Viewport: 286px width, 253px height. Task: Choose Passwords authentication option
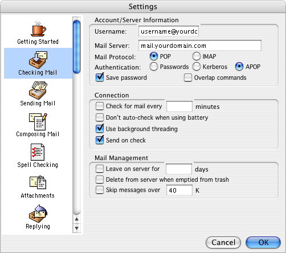(x=154, y=67)
